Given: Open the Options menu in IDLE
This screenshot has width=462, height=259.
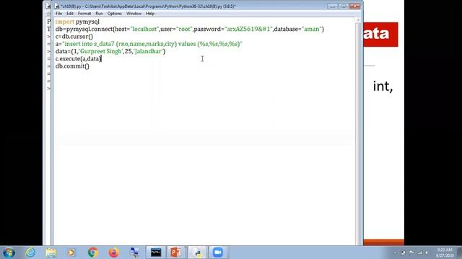Looking at the screenshot, I should point(115,14).
